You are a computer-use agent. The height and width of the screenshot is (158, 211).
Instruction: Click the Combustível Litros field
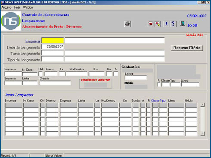pyautogui.click(x=136, y=78)
